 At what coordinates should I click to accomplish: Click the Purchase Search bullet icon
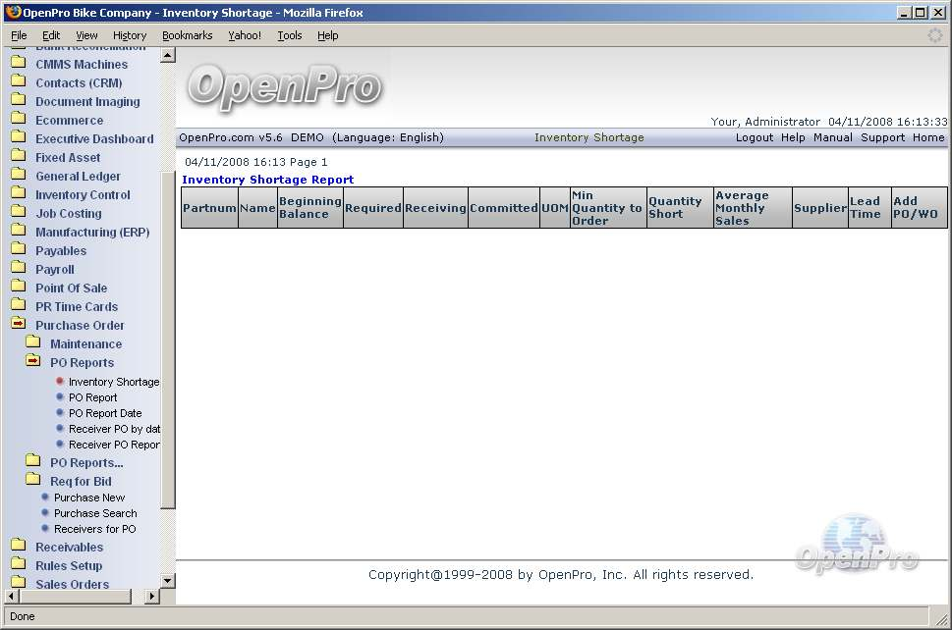click(x=45, y=513)
